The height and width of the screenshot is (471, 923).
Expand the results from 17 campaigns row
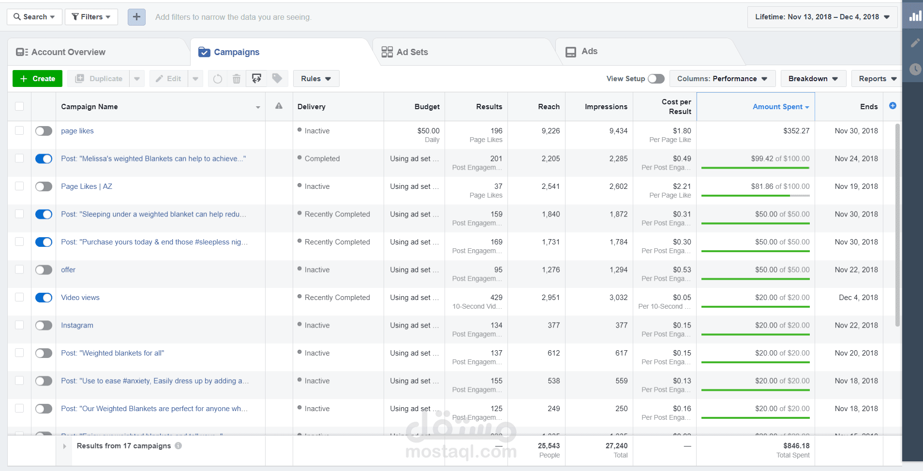click(x=64, y=446)
